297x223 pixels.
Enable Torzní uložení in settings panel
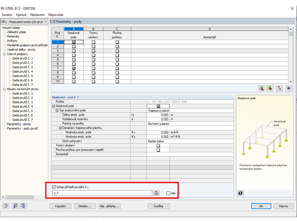158,146
